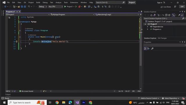This screenshot has height=105, width=186.
Task: Open File Explorer from the taskbar
Action: 64,103
